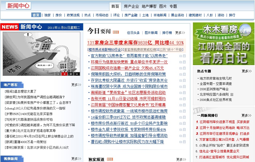The width and height of the screenshot is (255, 162).
Task: Switch to the 房产企业 top tab
Action: [x=131, y=6]
